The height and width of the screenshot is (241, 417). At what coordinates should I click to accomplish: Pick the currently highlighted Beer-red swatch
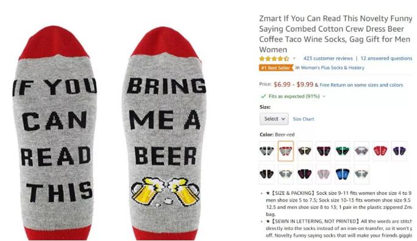coord(286,151)
